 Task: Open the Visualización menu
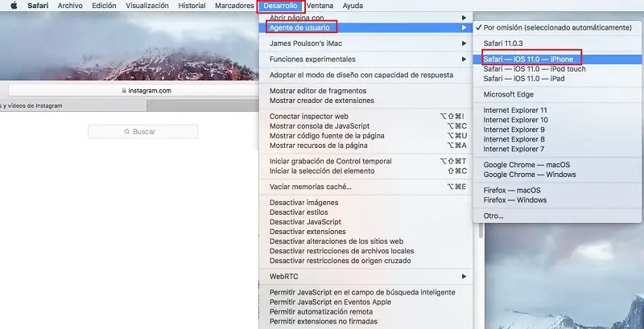click(x=147, y=6)
